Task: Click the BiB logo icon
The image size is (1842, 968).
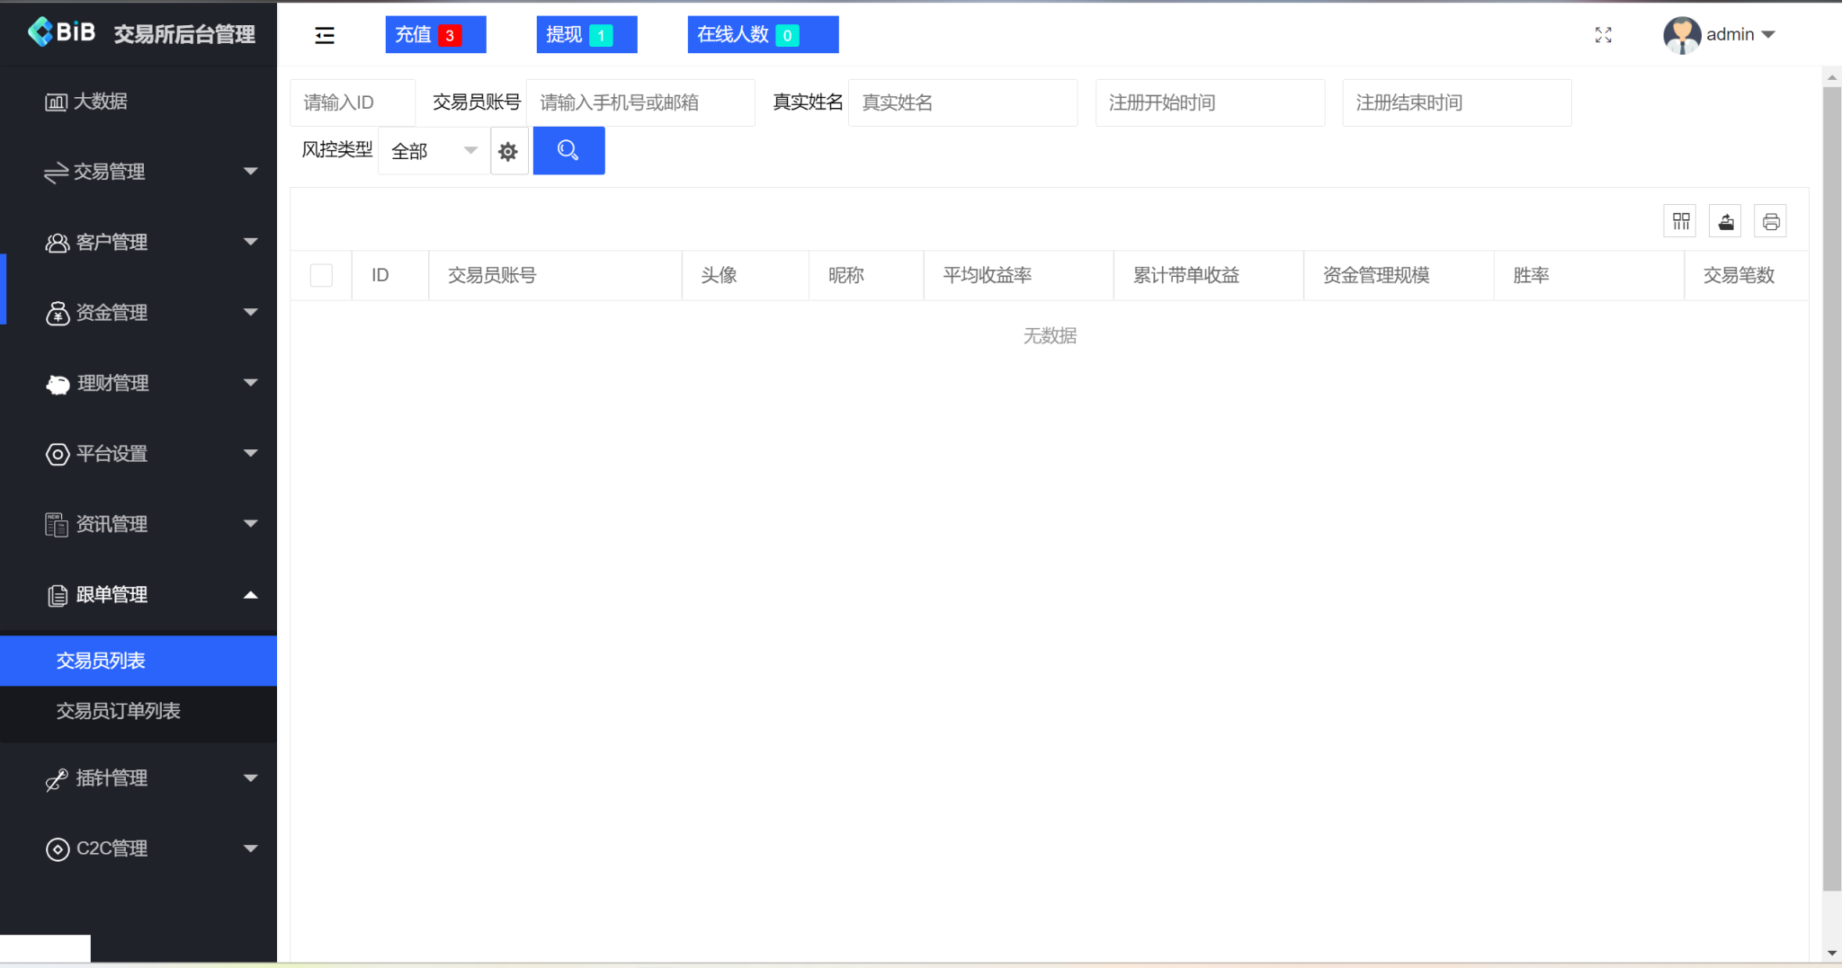Action: tap(40, 31)
